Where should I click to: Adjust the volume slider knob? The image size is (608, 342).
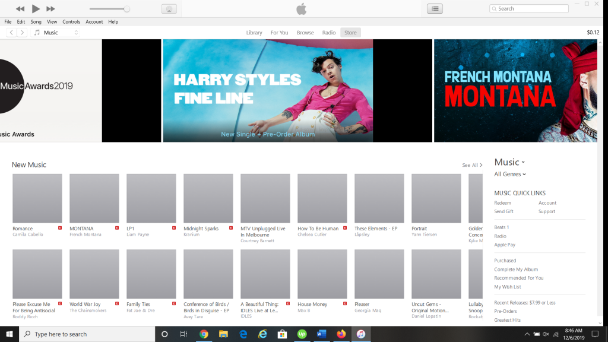click(126, 9)
